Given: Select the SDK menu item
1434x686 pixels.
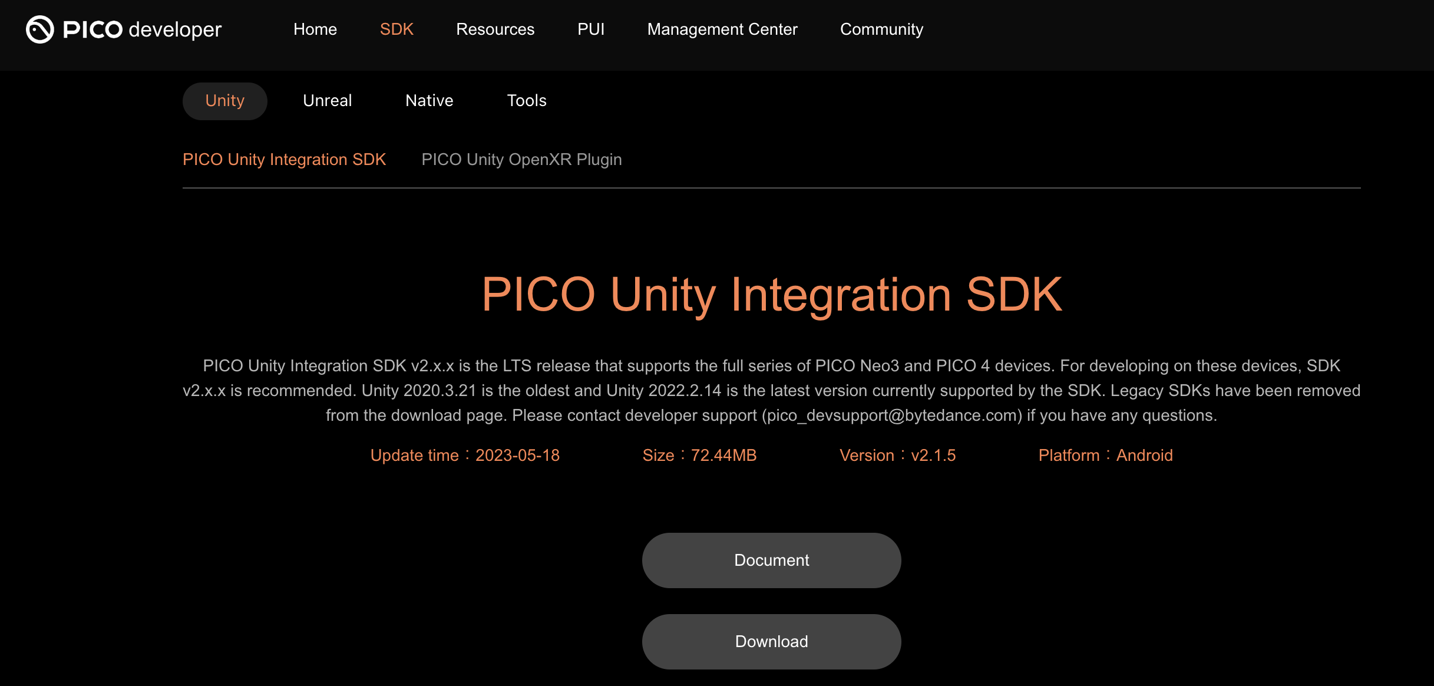Looking at the screenshot, I should pos(396,29).
